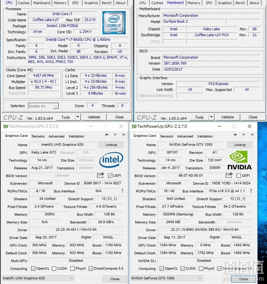Click the Bus Interface question mark in NVIDIA GPU-Z
The width and height of the screenshot is (267, 284).
pyautogui.click(x=251, y=191)
